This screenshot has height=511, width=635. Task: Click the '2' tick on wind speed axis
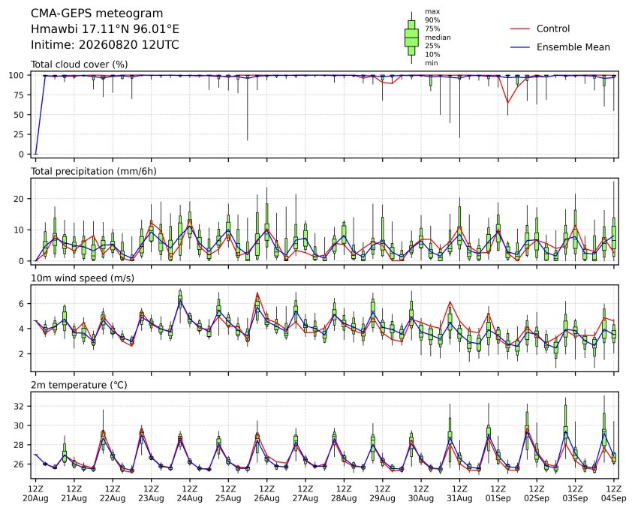tap(22, 354)
